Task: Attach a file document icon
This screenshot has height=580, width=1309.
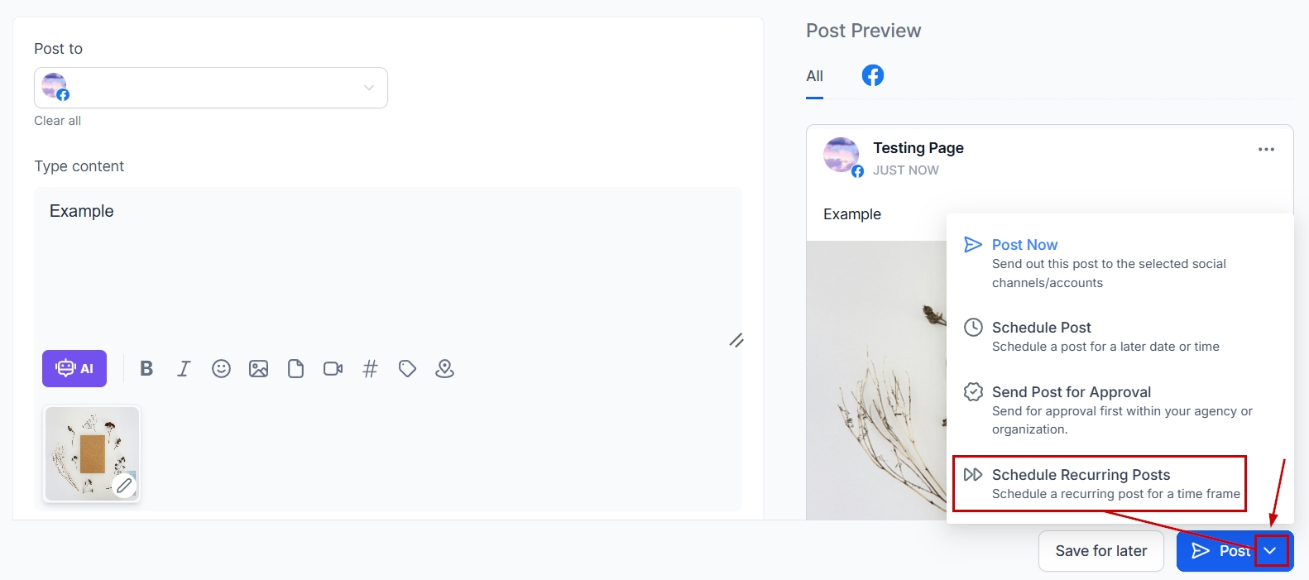Action: point(295,369)
